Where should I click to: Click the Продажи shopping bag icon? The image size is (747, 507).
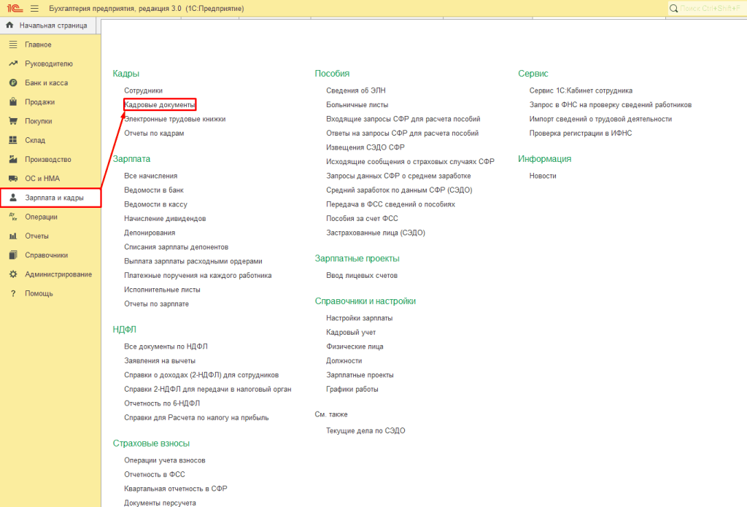[12, 102]
